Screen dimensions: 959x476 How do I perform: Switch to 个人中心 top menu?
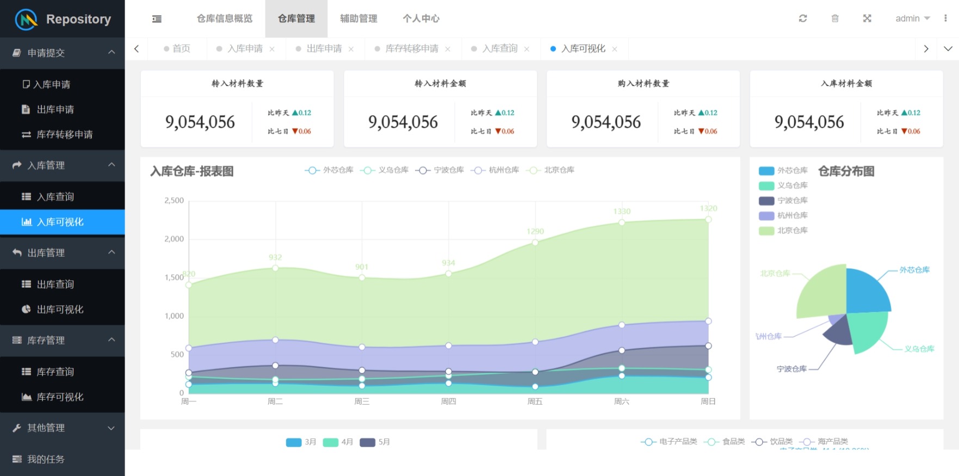(x=421, y=18)
